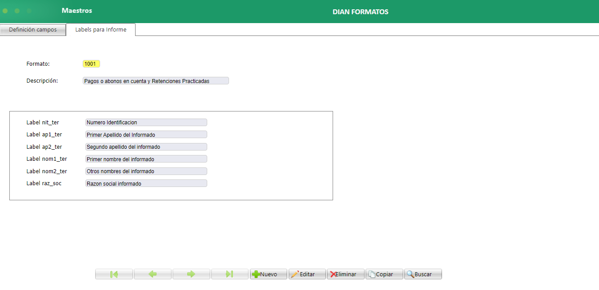
Task: Go to the first record arrow
Action: [x=114, y=274]
